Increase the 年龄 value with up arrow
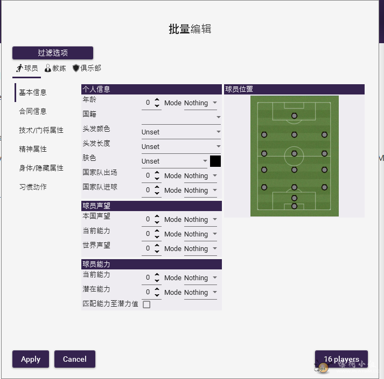Image resolution: width=384 pixels, height=379 pixels. pos(157,100)
